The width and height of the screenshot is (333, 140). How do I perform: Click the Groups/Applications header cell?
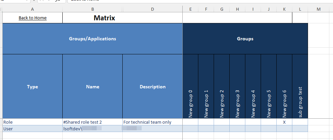(92, 39)
